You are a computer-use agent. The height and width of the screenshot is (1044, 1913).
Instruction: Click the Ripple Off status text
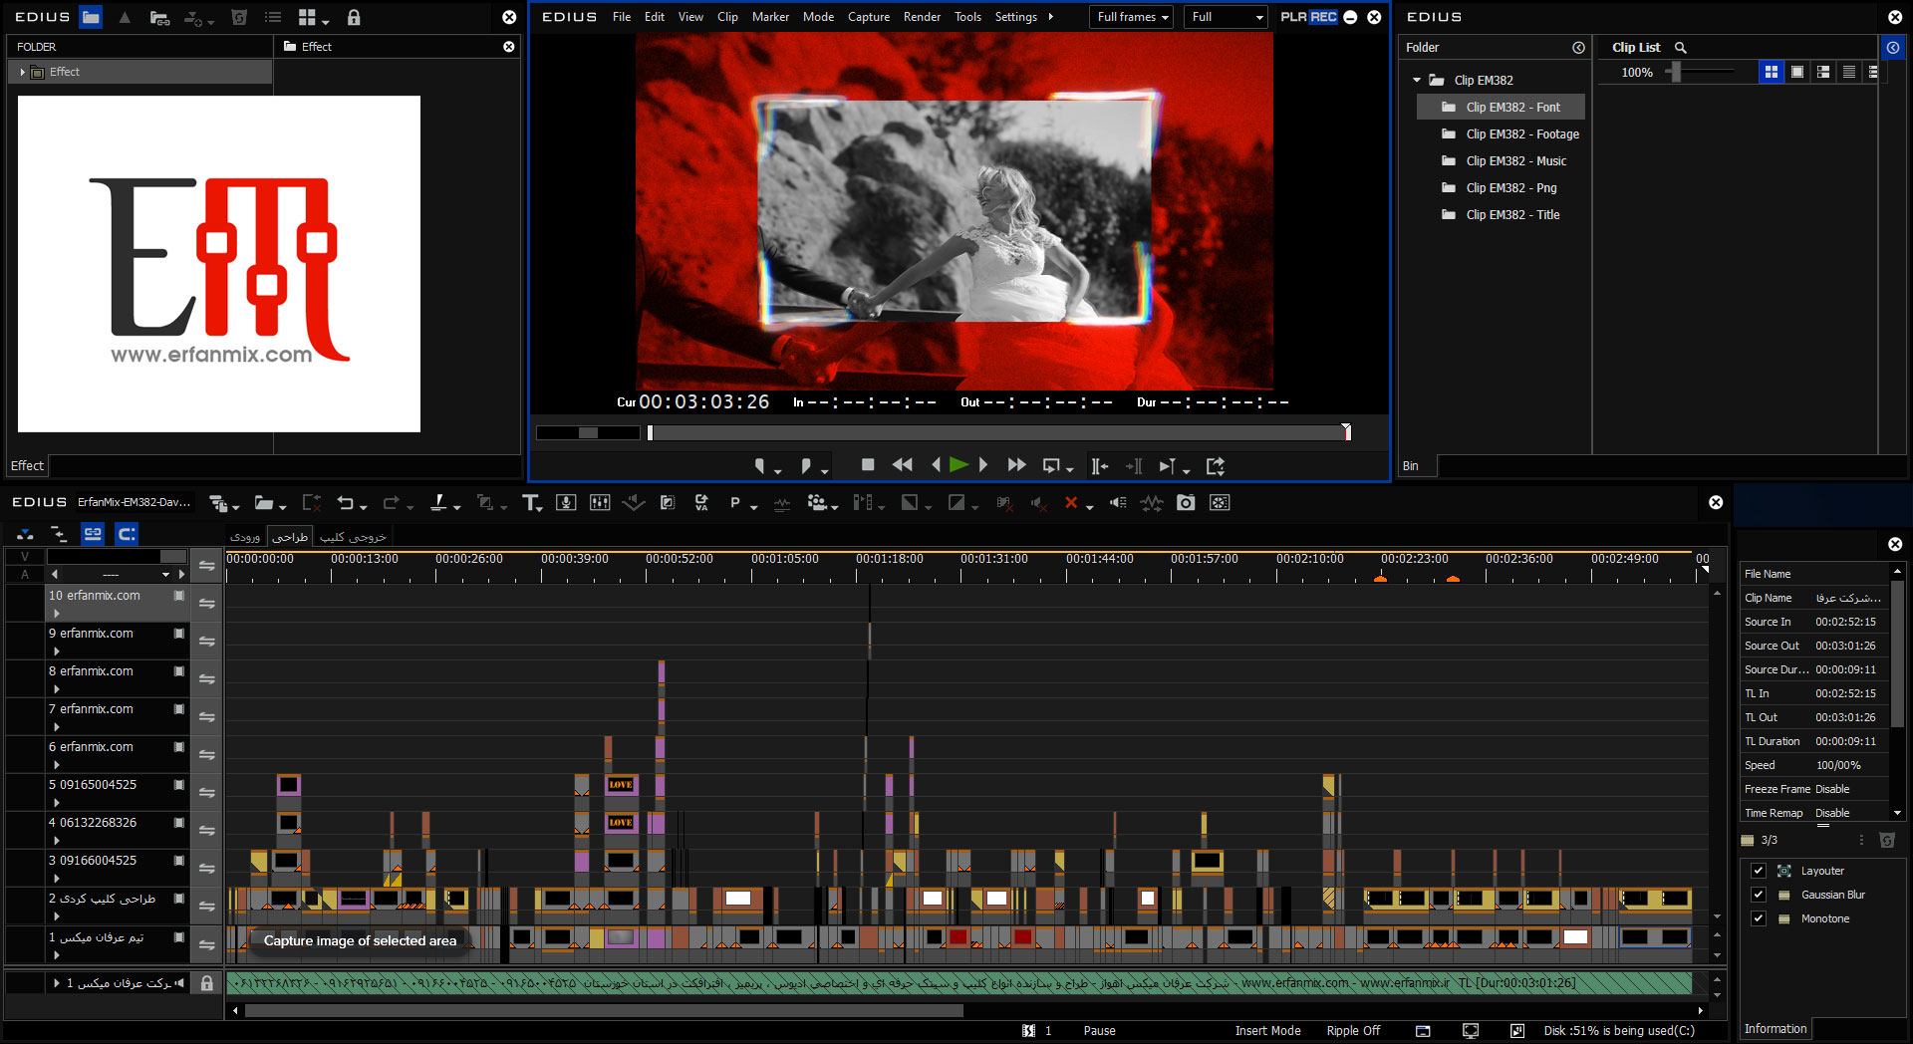pyautogui.click(x=1353, y=1031)
